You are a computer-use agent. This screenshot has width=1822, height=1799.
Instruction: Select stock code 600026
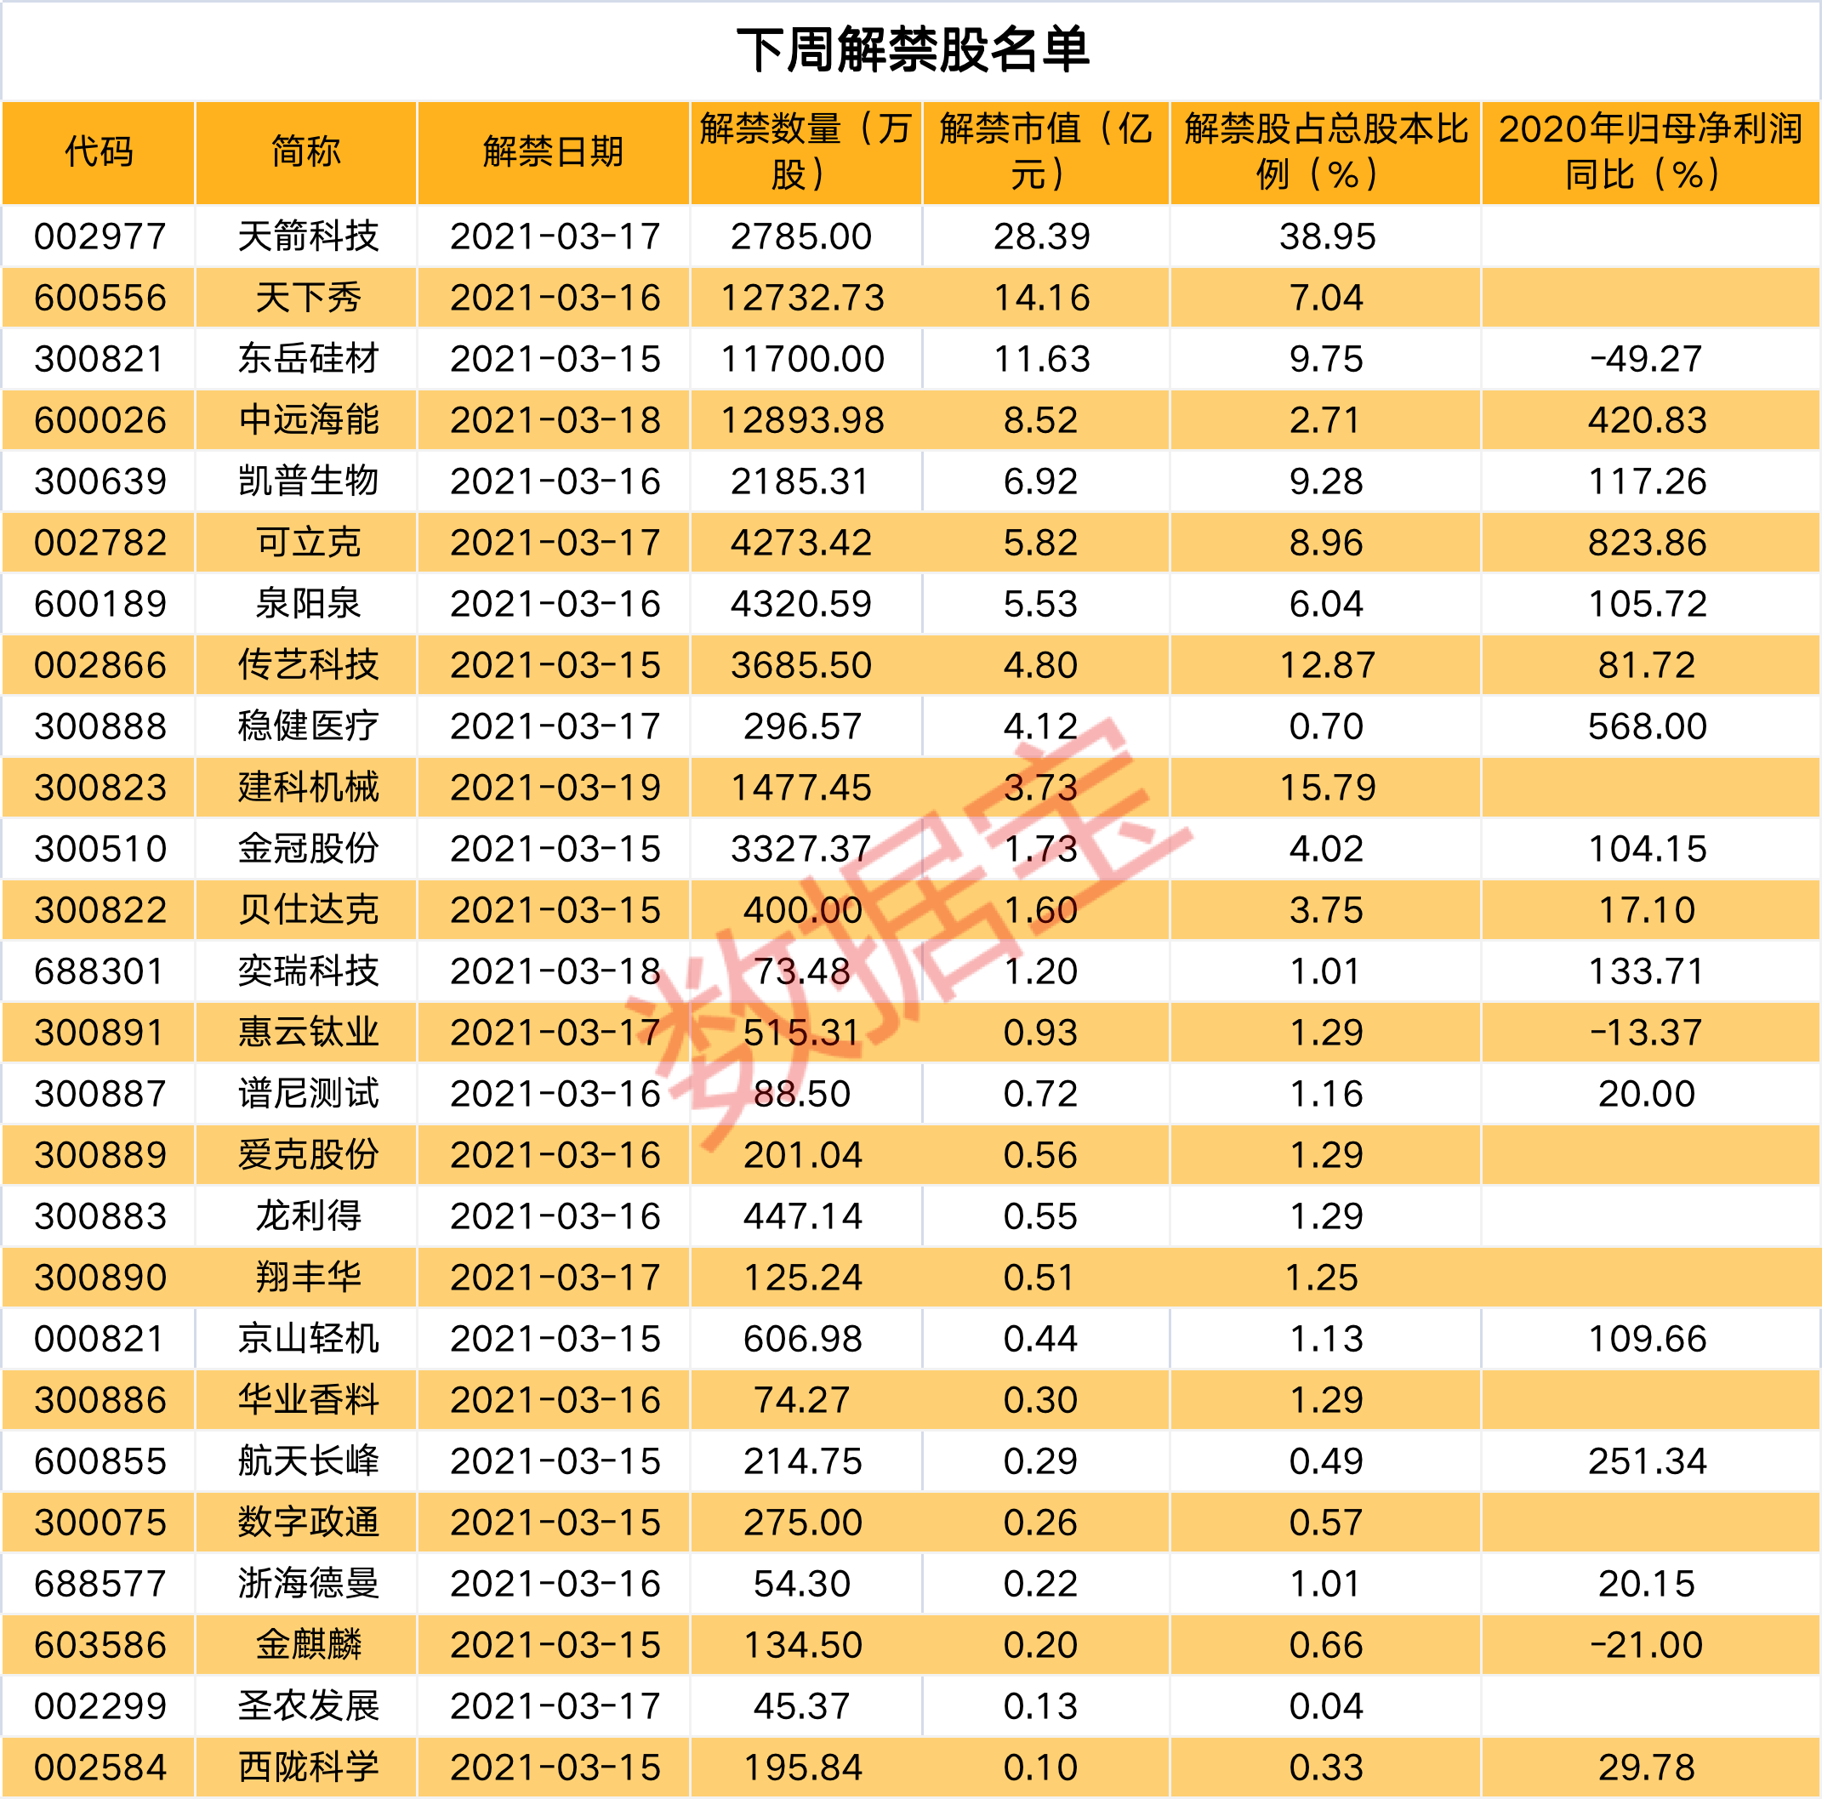pos(100,419)
